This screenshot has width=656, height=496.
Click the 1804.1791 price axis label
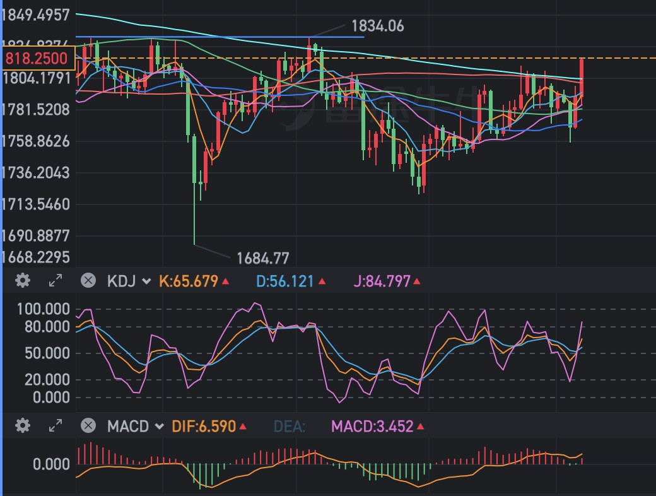(x=36, y=78)
